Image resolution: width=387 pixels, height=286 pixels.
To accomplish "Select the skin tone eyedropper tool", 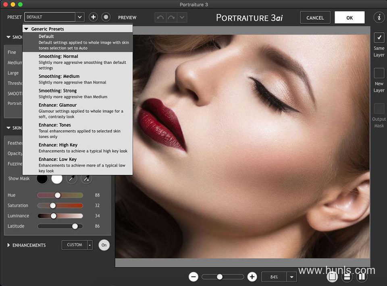I will (x=72, y=178).
